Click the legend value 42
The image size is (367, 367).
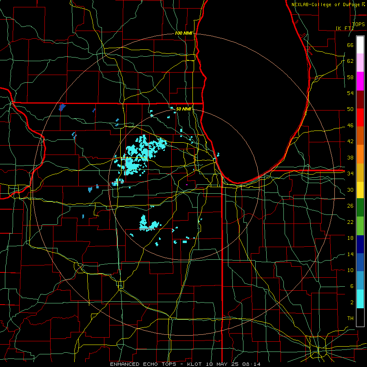(x=350, y=141)
